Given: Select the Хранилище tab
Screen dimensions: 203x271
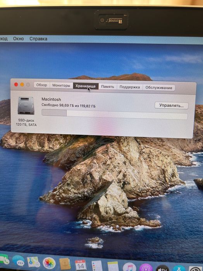Looking at the screenshot, I should (x=86, y=86).
